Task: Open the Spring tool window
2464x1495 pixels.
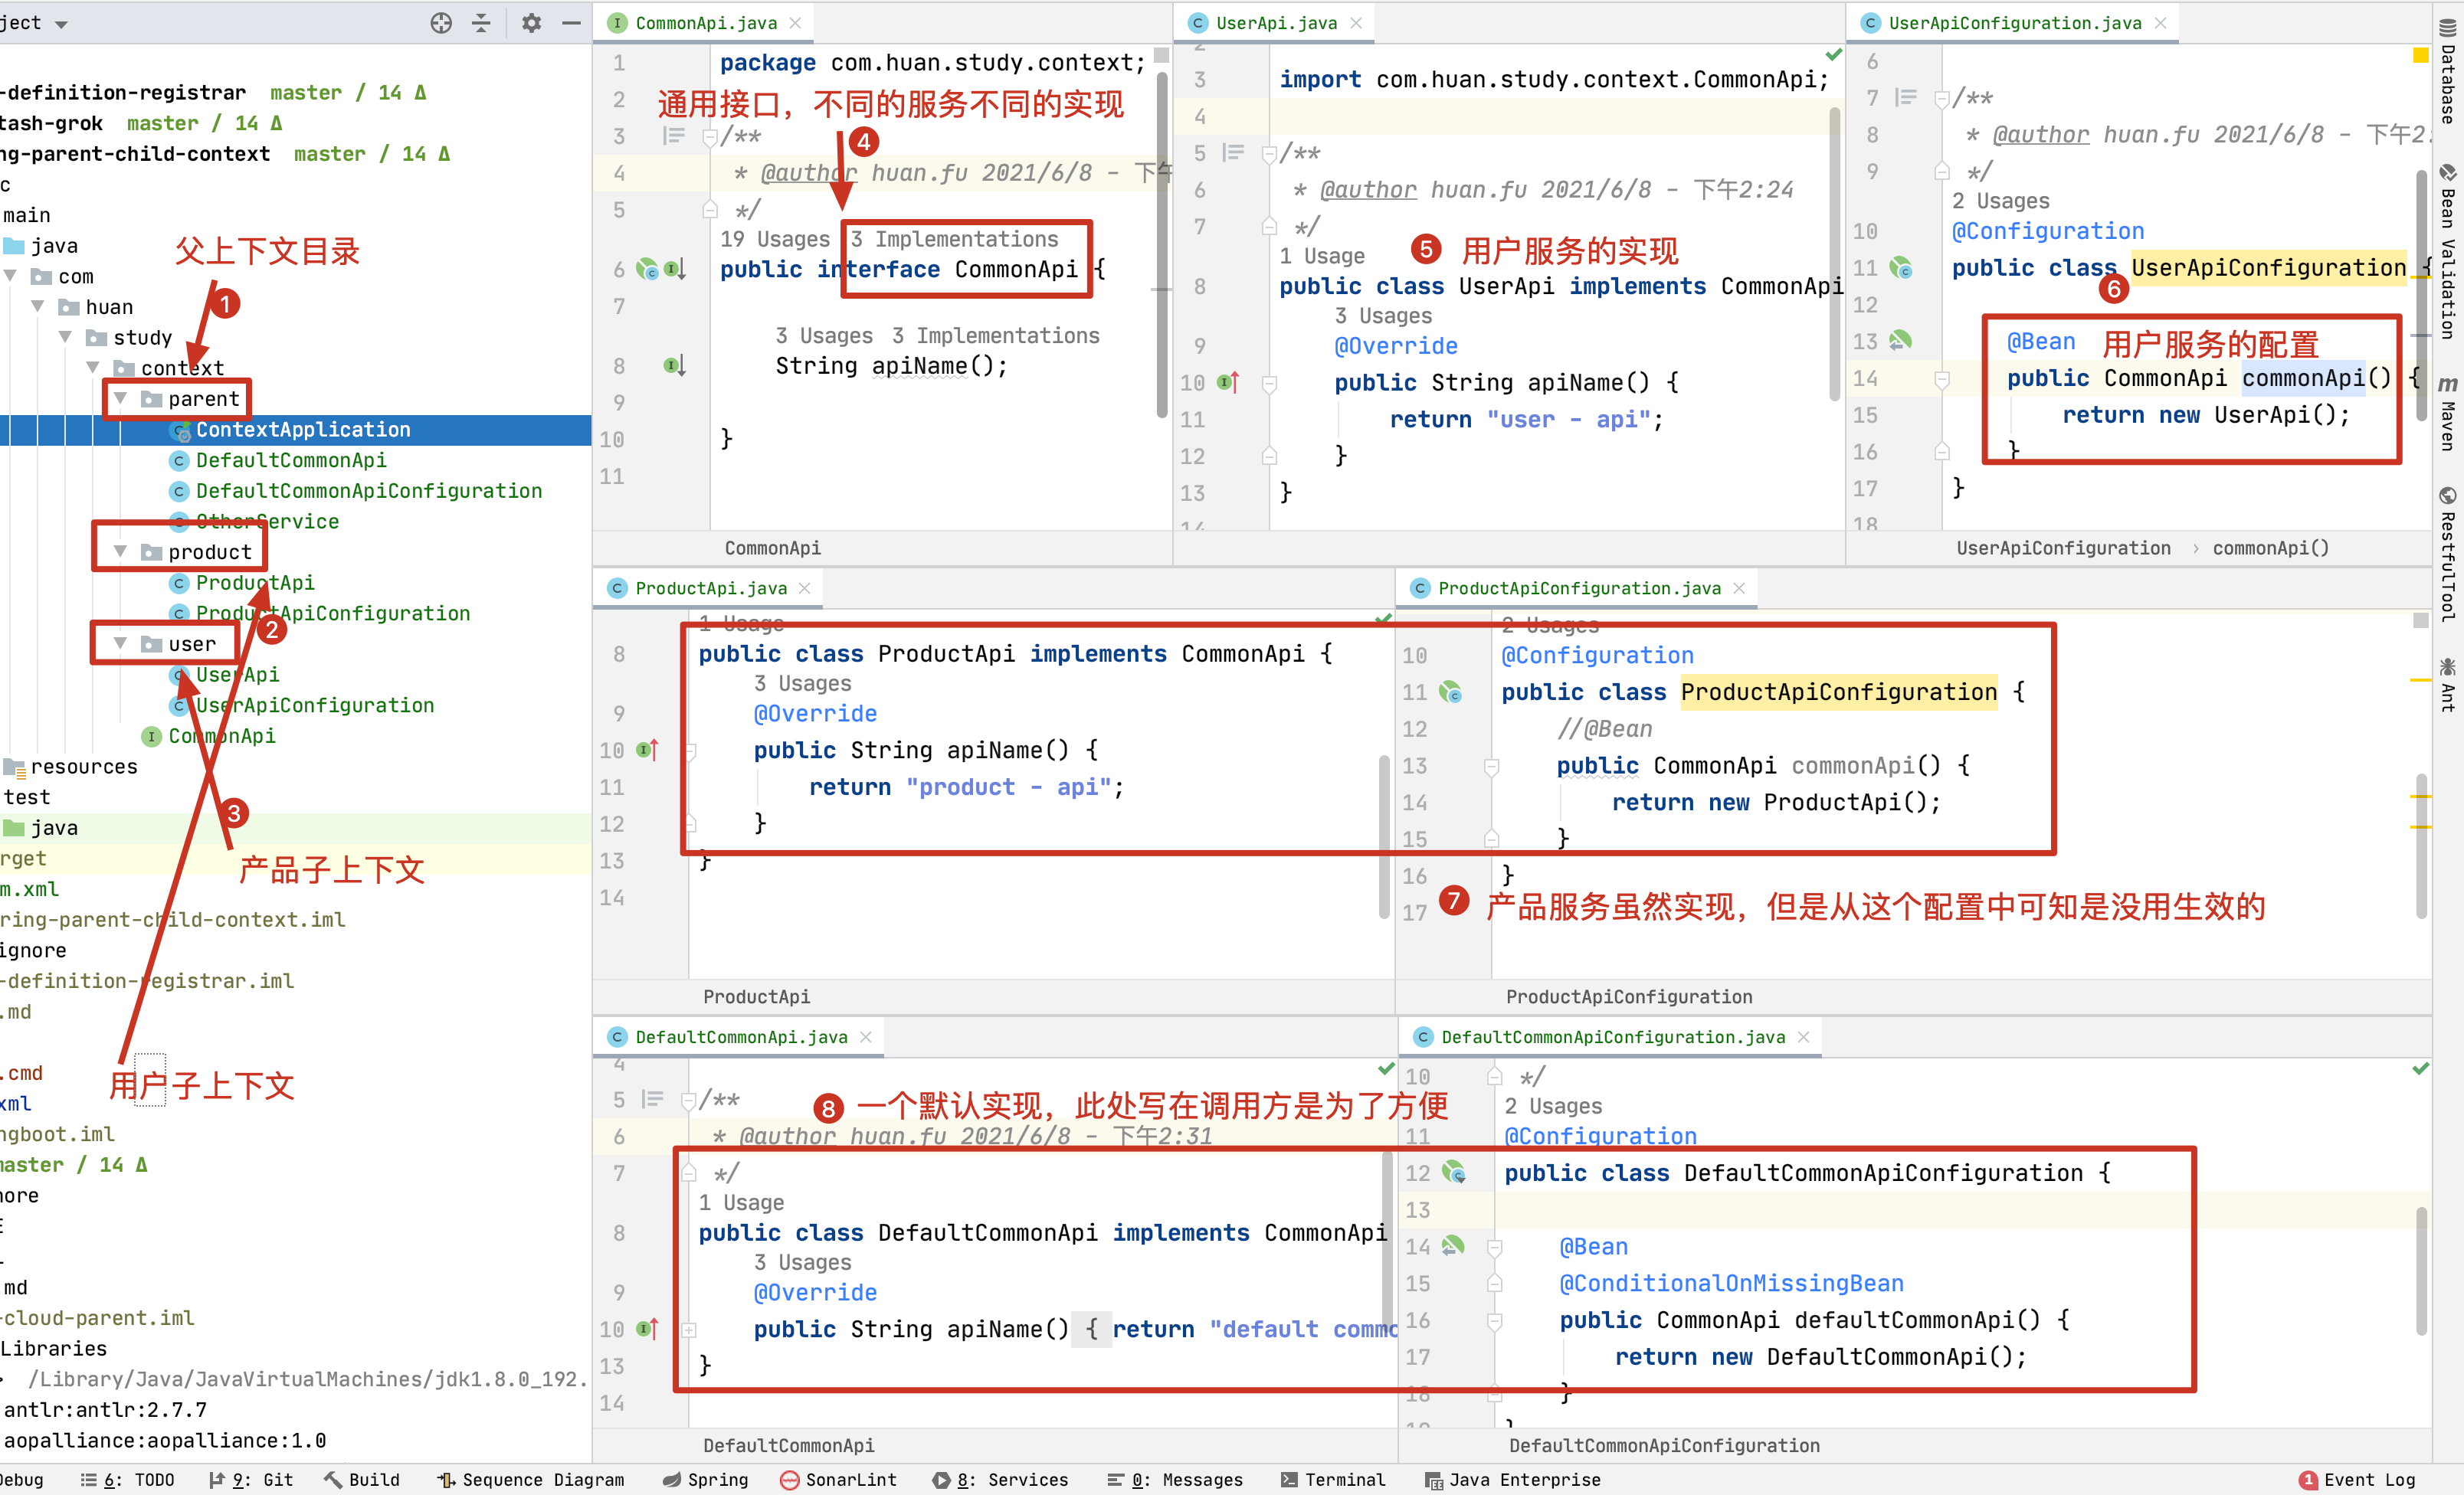Action: 705,1480
